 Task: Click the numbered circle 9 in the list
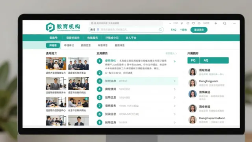point(100,122)
